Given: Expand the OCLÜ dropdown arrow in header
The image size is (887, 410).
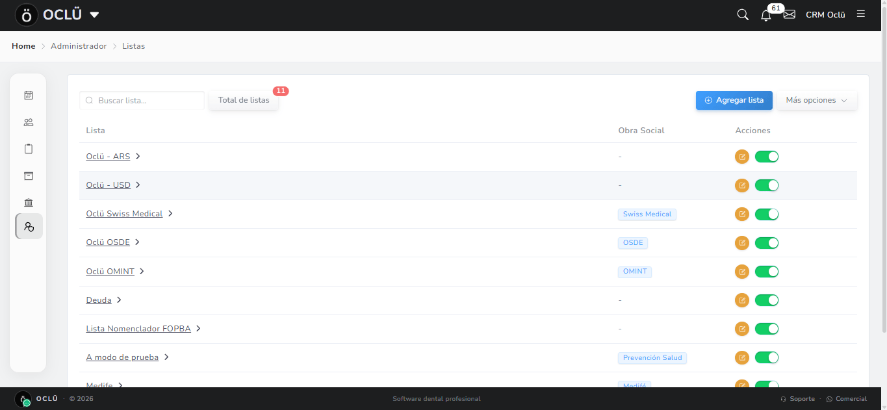Looking at the screenshot, I should (x=94, y=15).
